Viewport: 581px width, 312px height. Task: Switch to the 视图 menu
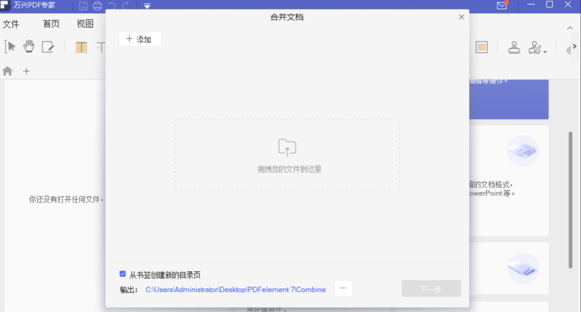[x=85, y=24]
